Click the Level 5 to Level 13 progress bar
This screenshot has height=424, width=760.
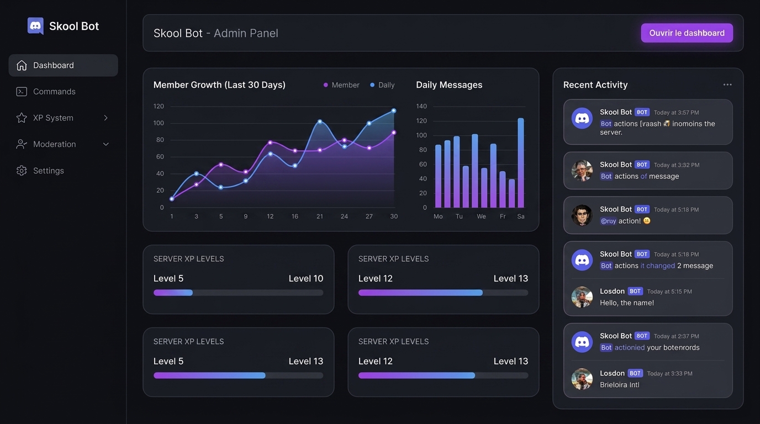point(239,375)
